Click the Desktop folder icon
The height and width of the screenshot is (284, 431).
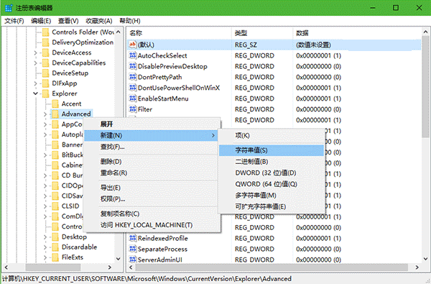click(x=55, y=237)
